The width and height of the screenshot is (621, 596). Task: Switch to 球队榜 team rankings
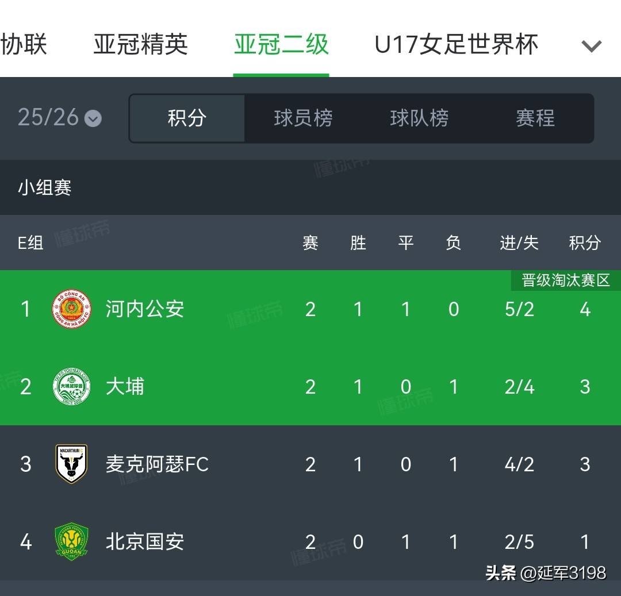(419, 118)
